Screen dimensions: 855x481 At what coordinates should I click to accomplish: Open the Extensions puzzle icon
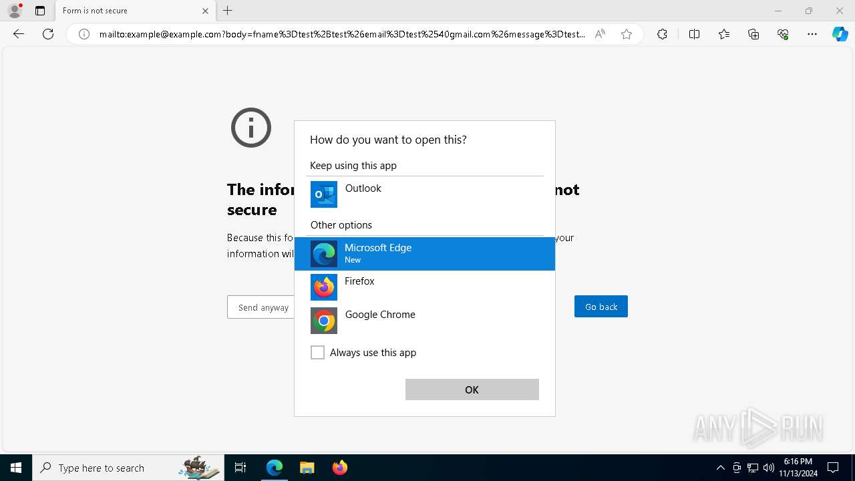[x=662, y=34]
